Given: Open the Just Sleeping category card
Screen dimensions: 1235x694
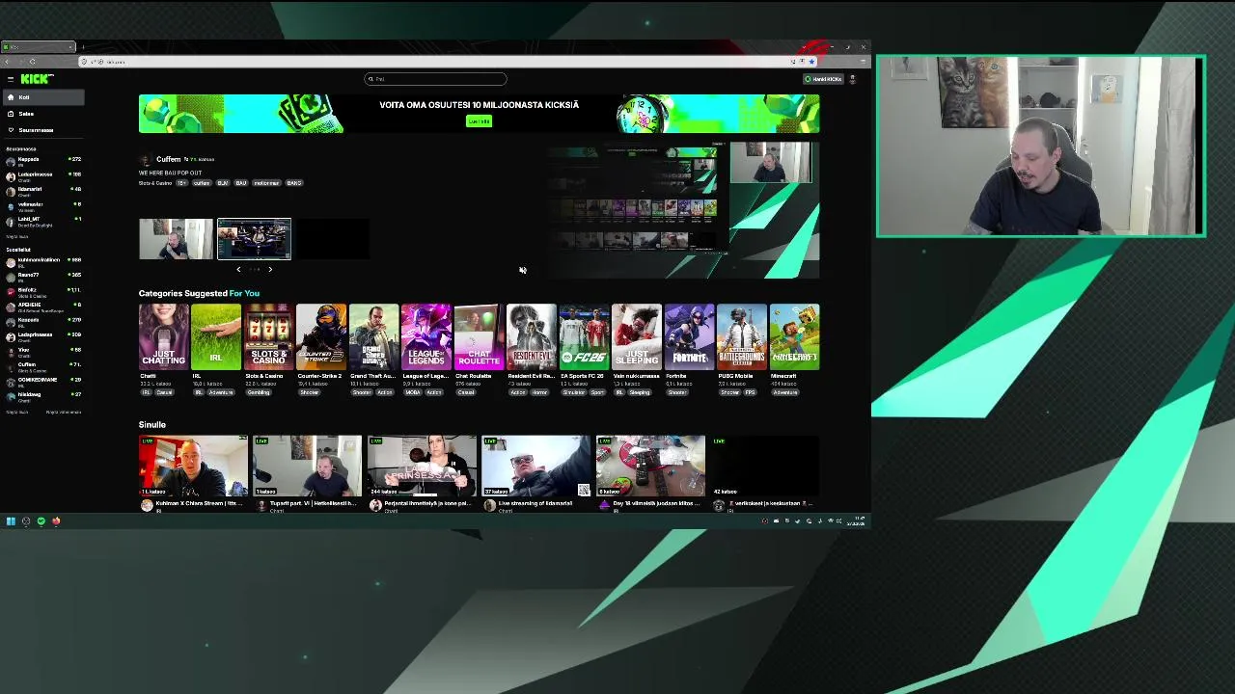Looking at the screenshot, I should [x=637, y=337].
